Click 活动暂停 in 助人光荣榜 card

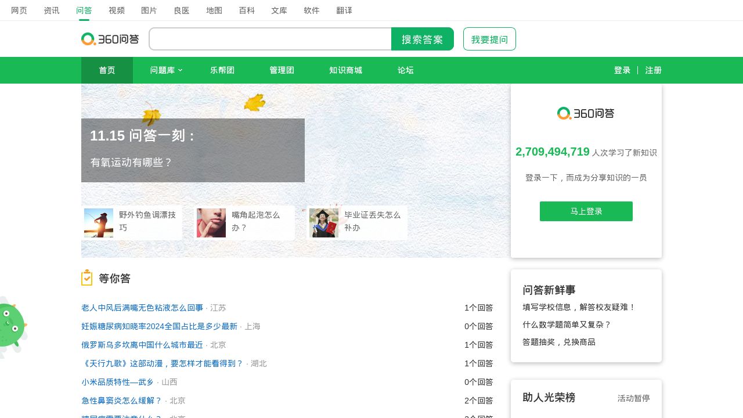pyautogui.click(x=634, y=398)
